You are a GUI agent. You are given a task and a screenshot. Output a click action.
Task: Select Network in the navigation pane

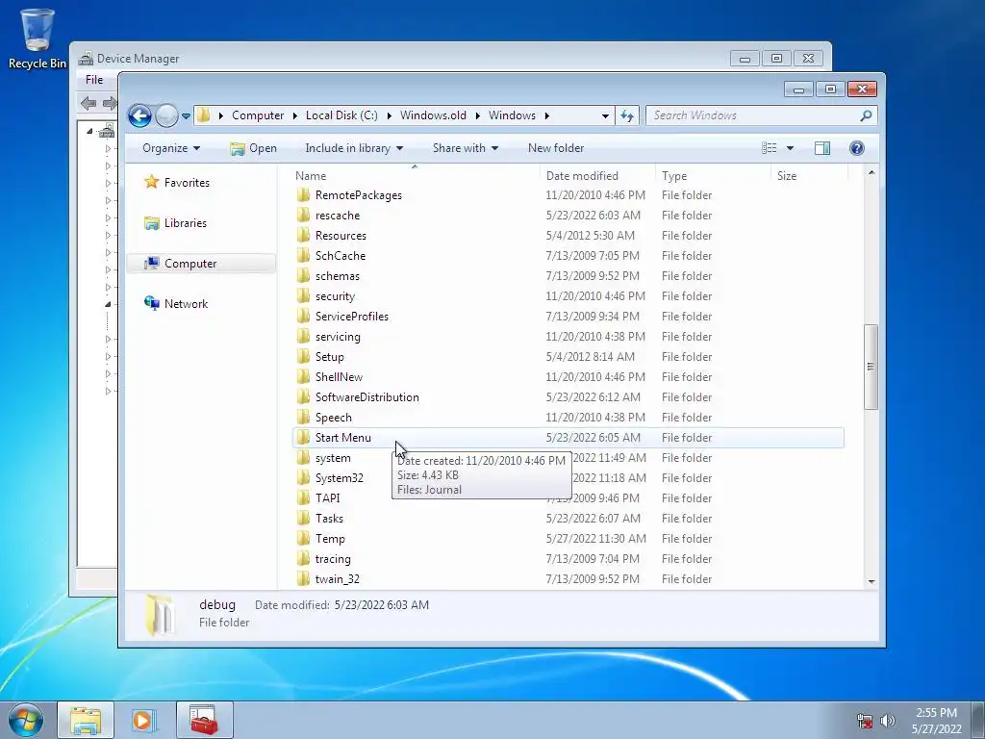pyautogui.click(x=186, y=303)
